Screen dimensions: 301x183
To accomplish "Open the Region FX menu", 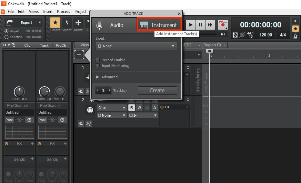I will [x=215, y=45].
